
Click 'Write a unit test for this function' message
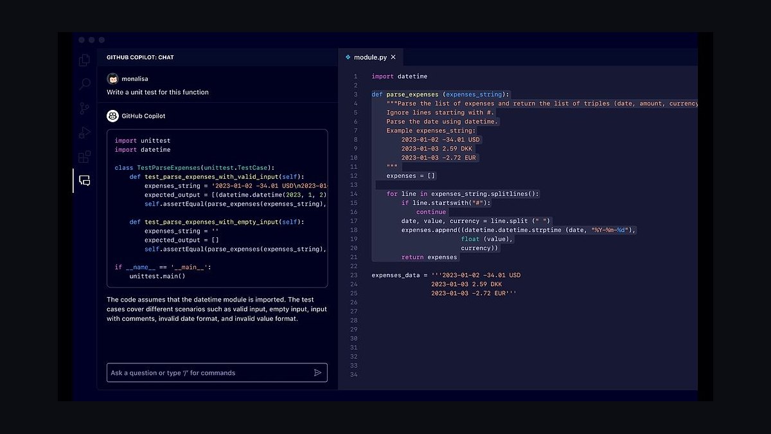157,92
